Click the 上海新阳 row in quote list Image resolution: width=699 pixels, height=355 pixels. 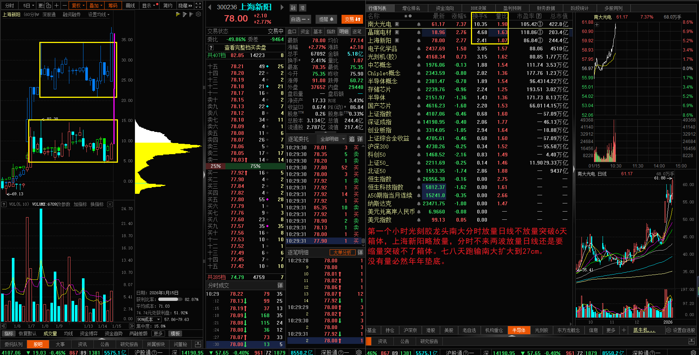pos(468,41)
